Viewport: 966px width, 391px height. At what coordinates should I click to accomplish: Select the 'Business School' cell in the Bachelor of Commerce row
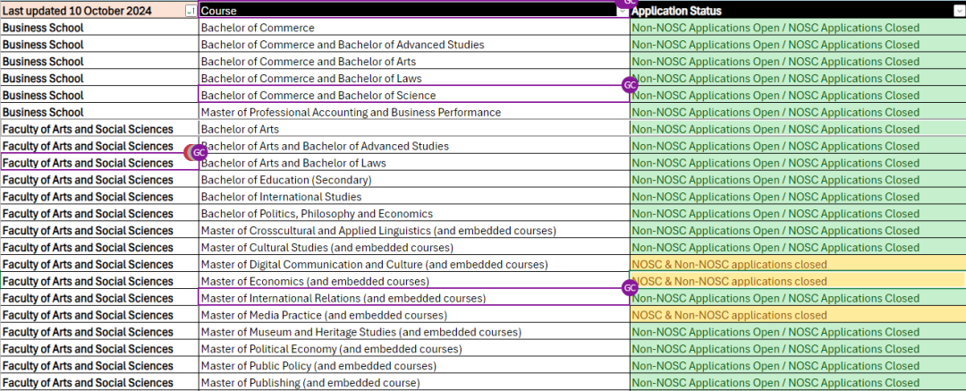tap(99, 28)
